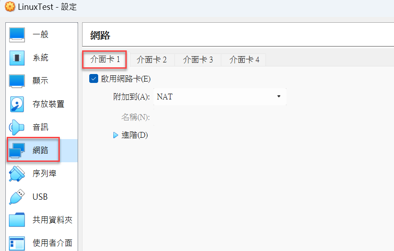394x251 pixels.
Task: Open the 共用資料夾 folder icon
Action: coord(17,220)
